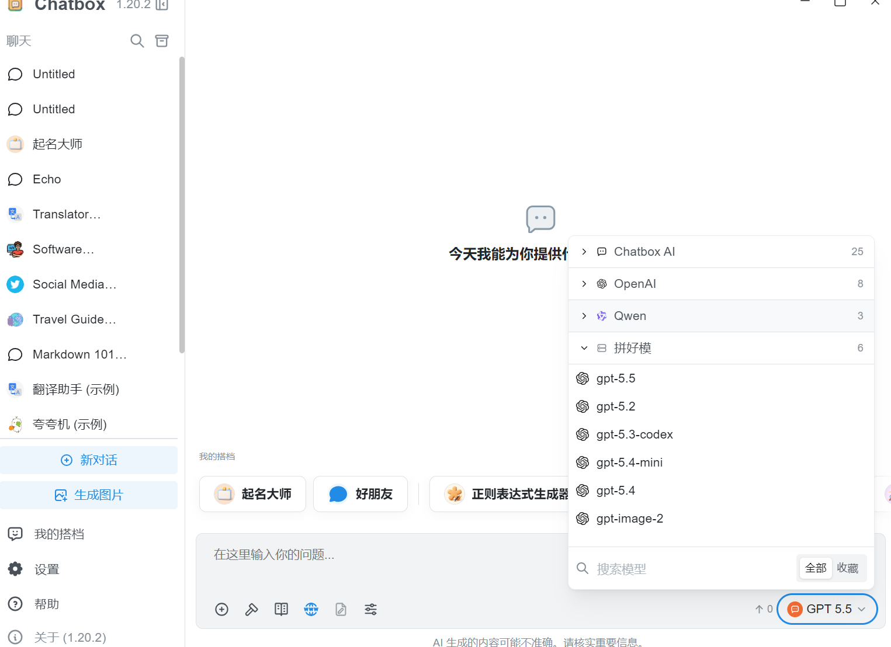Select the gpt-5.2 model
This screenshot has width=891, height=647.
[721, 406]
